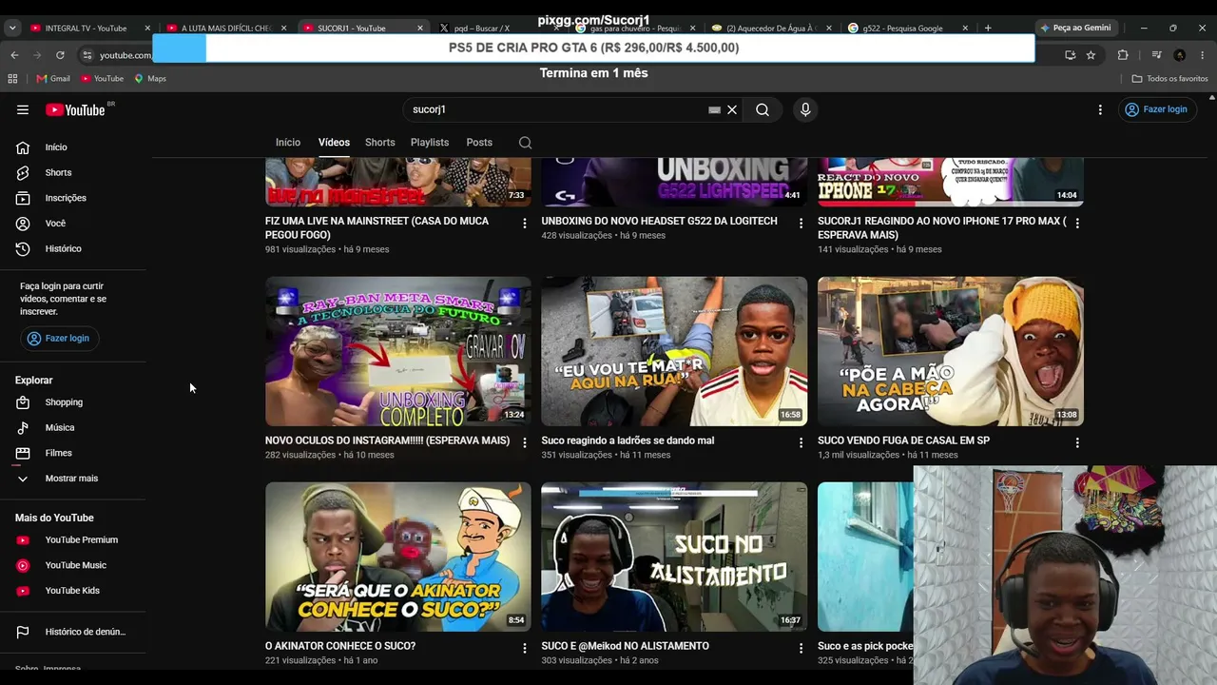Screen dimensions: 1217x685
Task: Click the magnifier search button beside the search box
Action: pos(763,109)
